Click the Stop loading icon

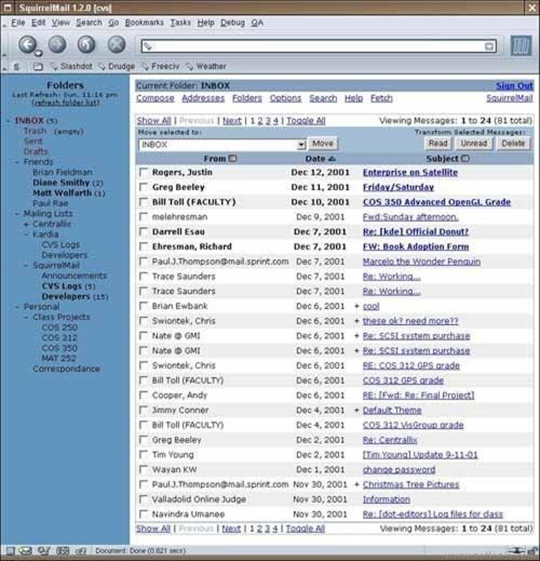click(x=115, y=45)
